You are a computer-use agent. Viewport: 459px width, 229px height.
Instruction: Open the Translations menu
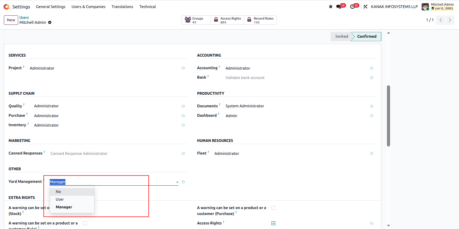point(122,7)
